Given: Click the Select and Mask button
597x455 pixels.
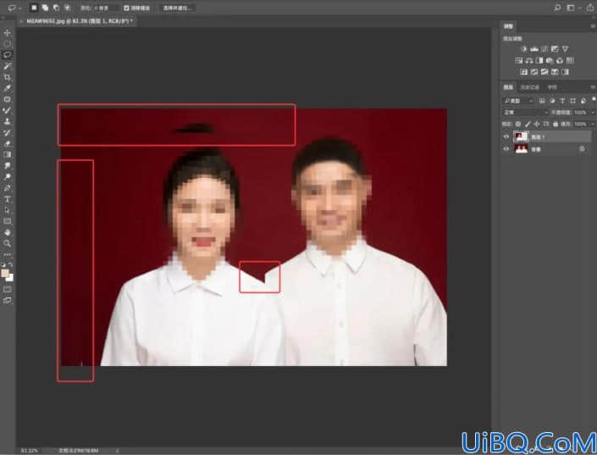Looking at the screenshot, I should [x=178, y=8].
